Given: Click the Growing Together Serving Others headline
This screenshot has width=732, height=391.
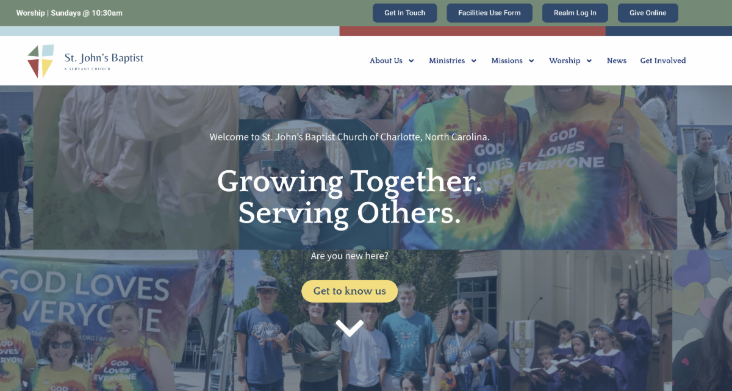Looking at the screenshot, I should [x=350, y=197].
